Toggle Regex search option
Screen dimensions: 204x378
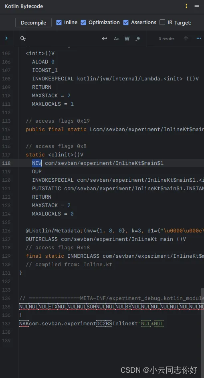click(138, 39)
